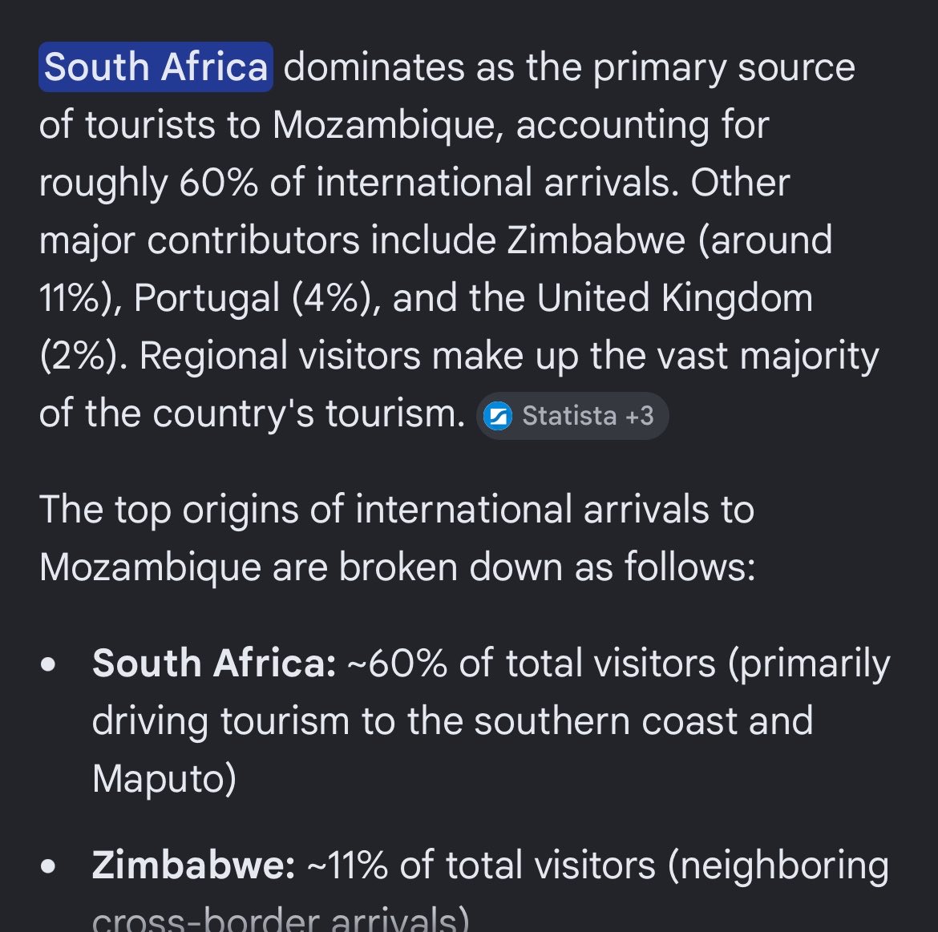
Task: Select the bold Zimbabwe: bullet label
Action: tap(193, 865)
